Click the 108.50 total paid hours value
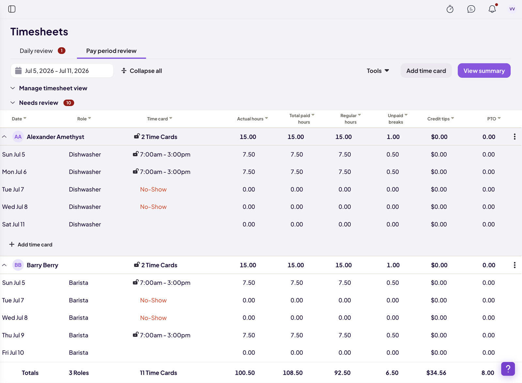Viewport: 522px width, 383px height. point(293,373)
